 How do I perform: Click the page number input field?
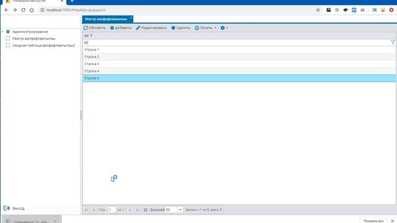[112, 210]
